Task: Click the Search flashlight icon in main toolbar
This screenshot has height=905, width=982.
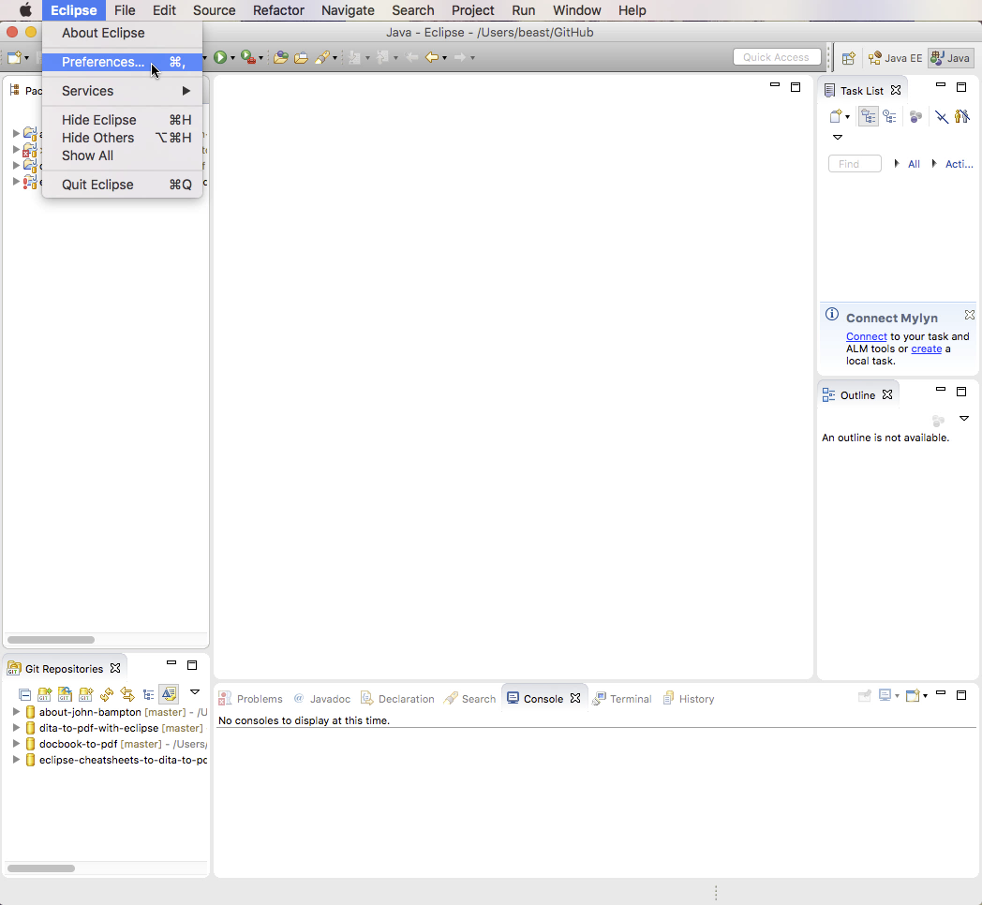Action: click(x=322, y=58)
